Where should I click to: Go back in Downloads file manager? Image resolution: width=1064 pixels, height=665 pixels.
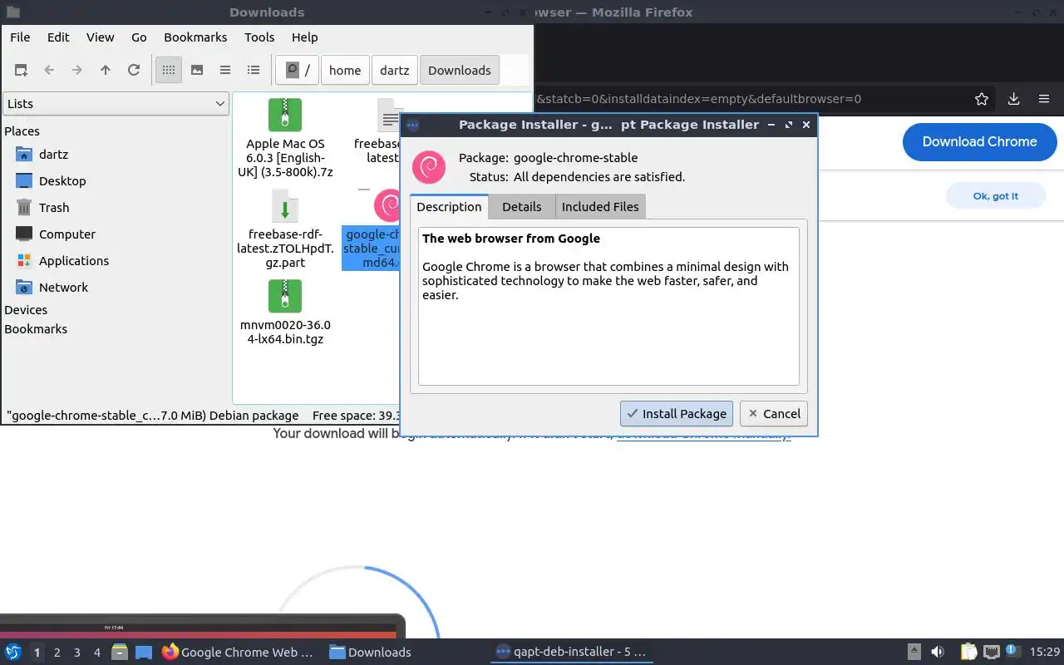coord(49,71)
